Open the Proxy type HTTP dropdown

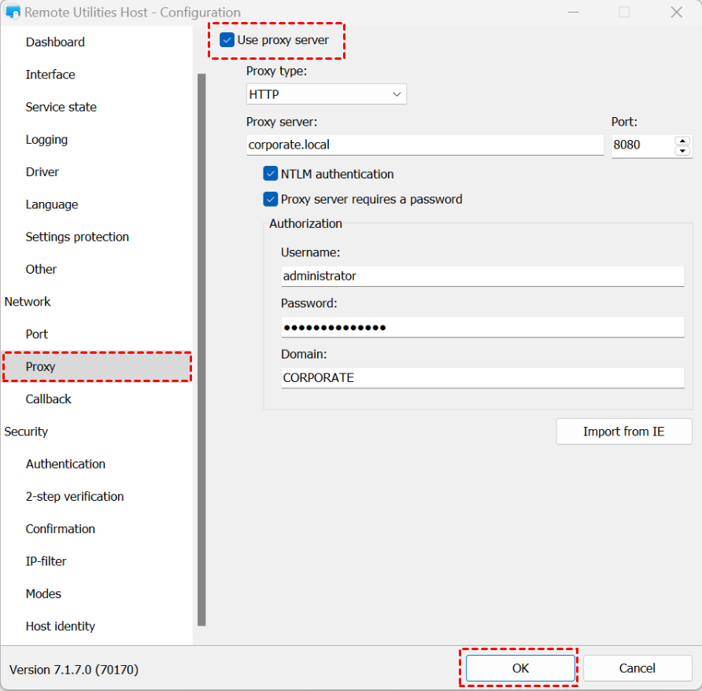tap(327, 94)
